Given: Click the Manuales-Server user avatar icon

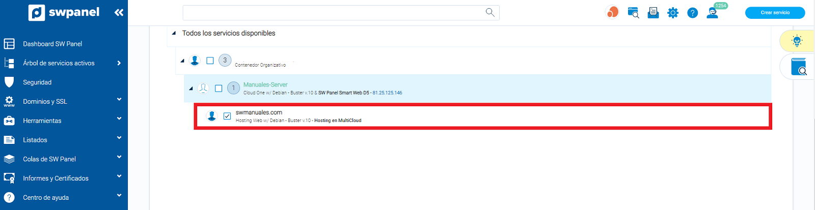Looking at the screenshot, I should [203, 88].
